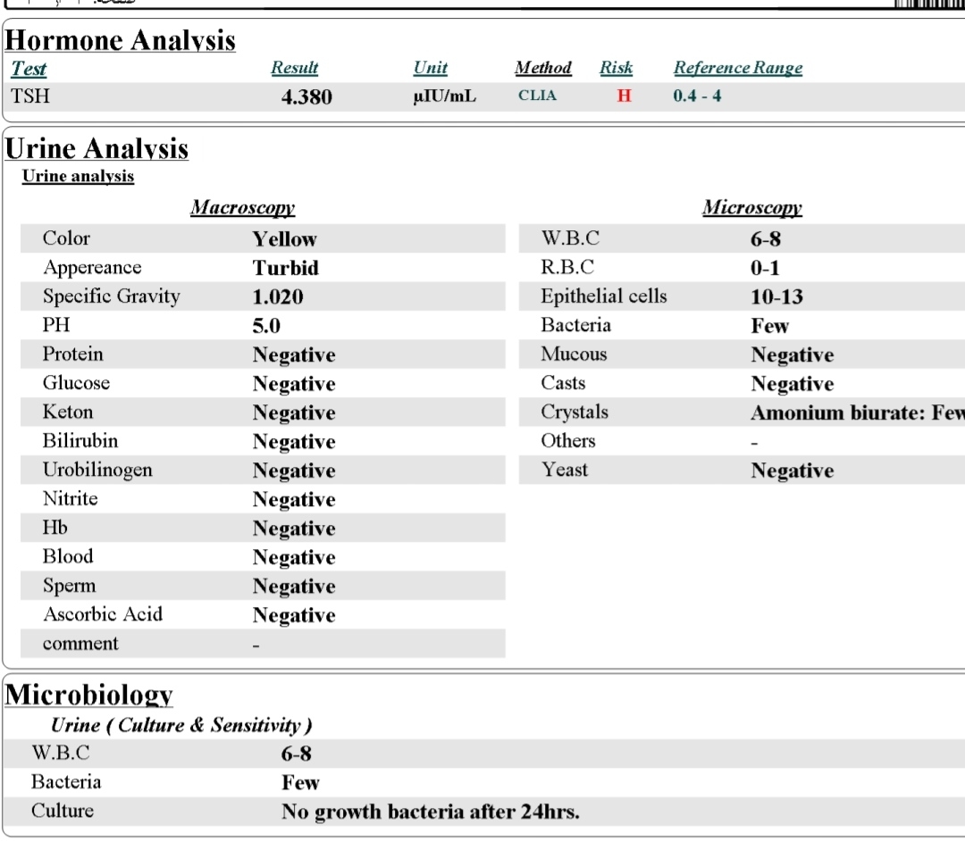Click the "Method" column header
The image size is (965, 841).
pos(543,68)
